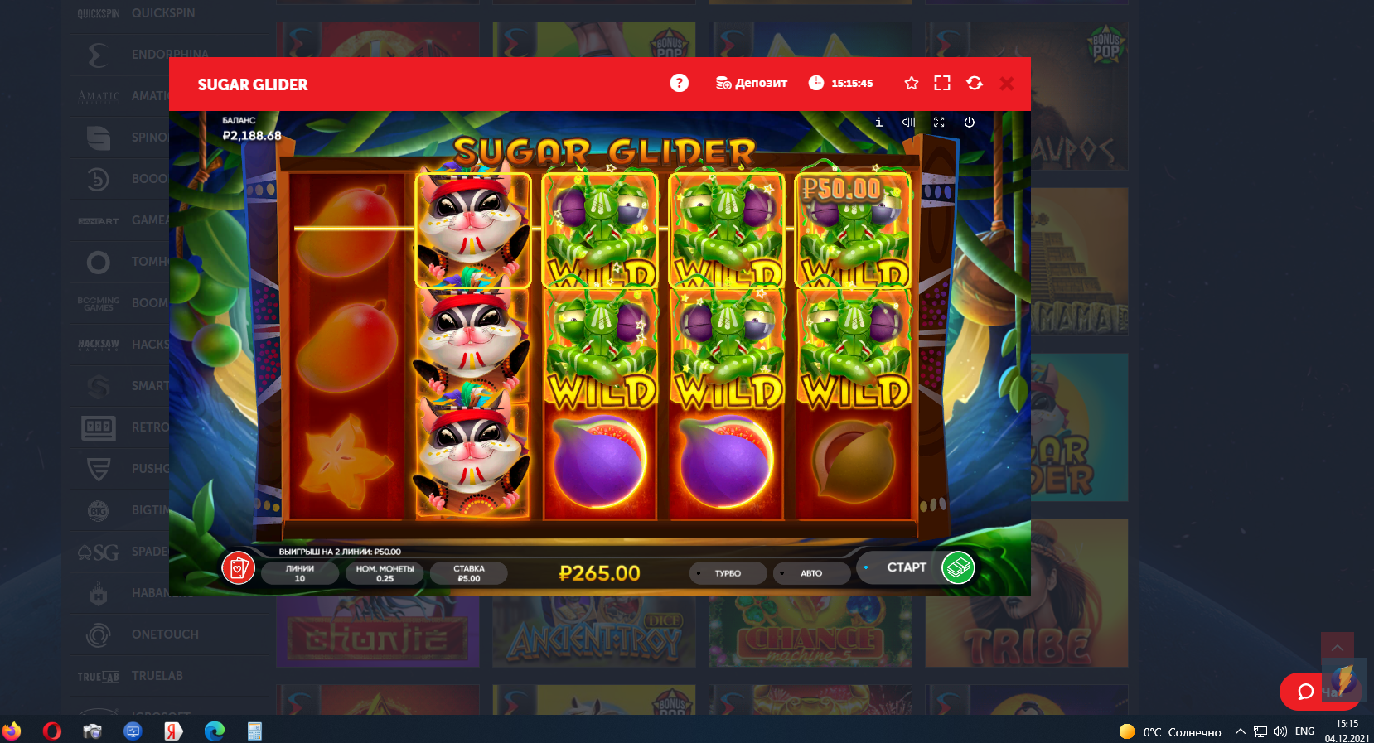The width and height of the screenshot is (1374, 743).
Task: Open the game info 'i' icon
Action: [x=879, y=122]
